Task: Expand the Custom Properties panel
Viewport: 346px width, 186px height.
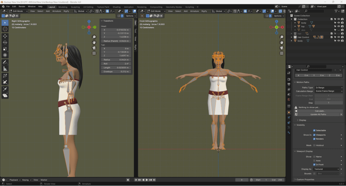Action: 305,179
